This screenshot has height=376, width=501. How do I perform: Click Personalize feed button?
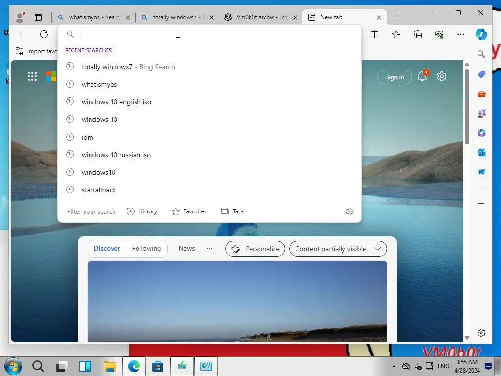click(x=255, y=249)
